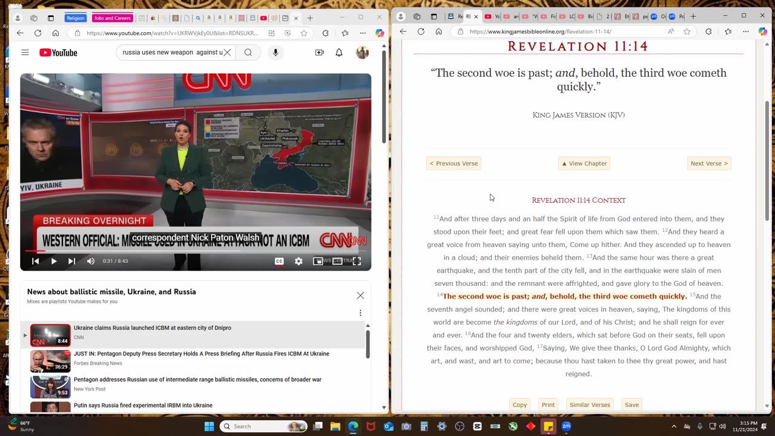Go to the YouTube home logo
The height and width of the screenshot is (436, 775).
coord(58,53)
